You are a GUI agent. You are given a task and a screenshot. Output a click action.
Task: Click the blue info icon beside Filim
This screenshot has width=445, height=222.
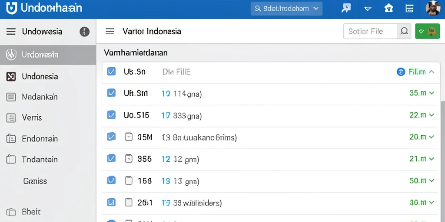[400, 72]
